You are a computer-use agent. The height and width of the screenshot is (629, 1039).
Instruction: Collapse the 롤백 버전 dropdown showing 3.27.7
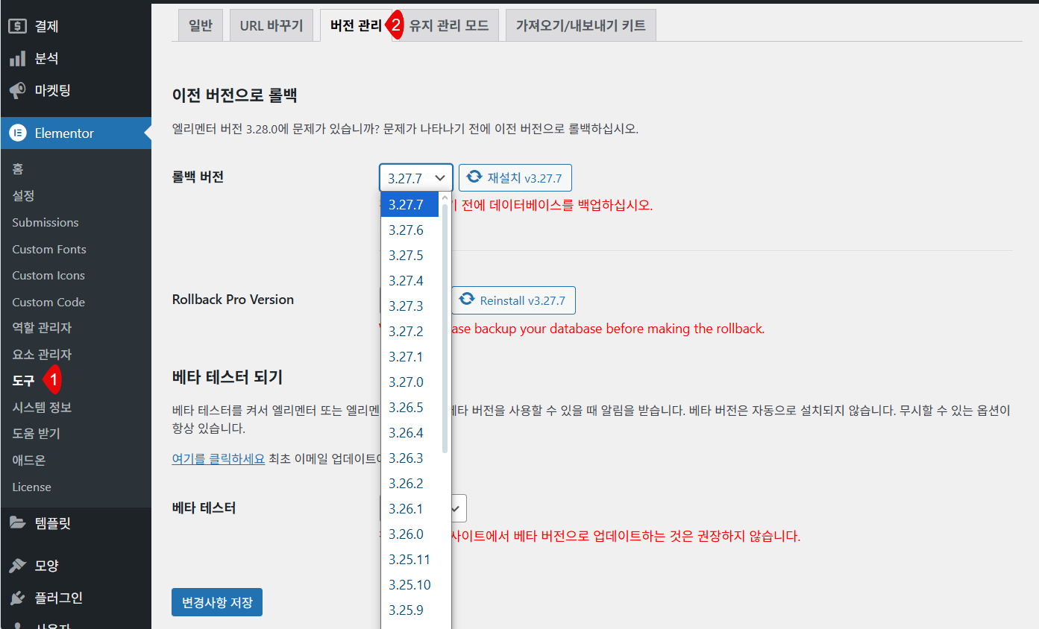click(416, 178)
